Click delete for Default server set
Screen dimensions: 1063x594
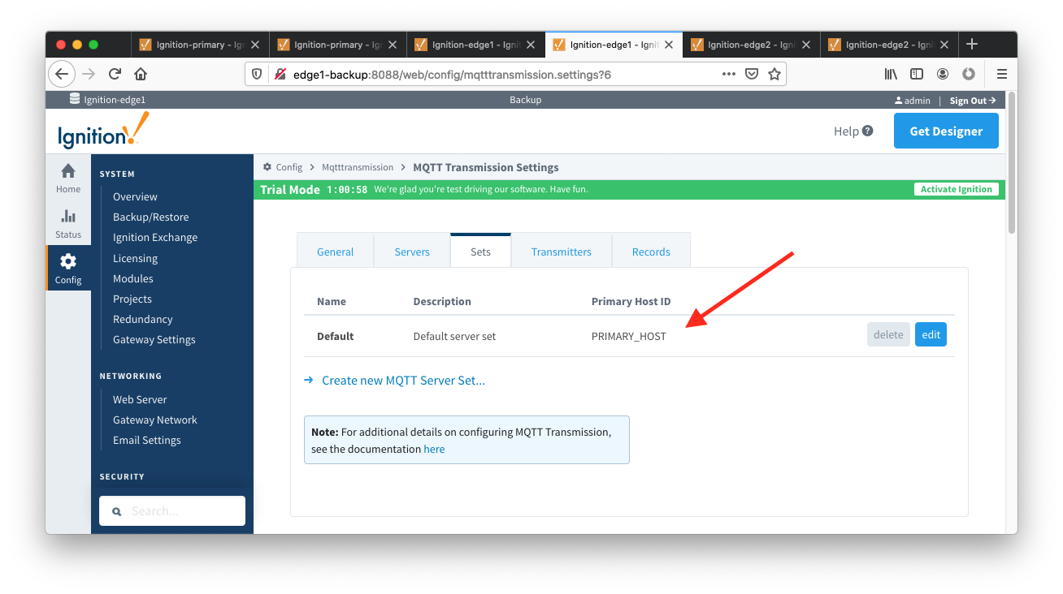(888, 335)
